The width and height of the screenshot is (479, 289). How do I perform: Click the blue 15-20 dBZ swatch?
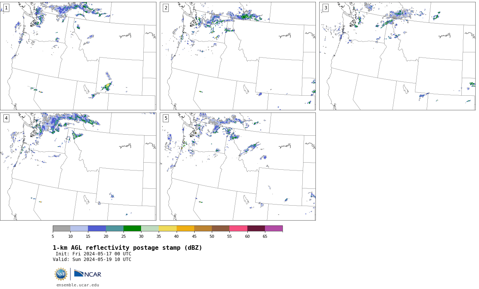tap(97, 228)
